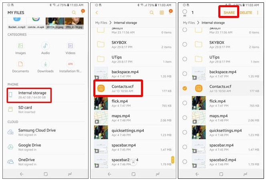Image resolution: width=266 pixels, height=180 pixels.
Task: Open Installation files category
Action: pos(71,67)
